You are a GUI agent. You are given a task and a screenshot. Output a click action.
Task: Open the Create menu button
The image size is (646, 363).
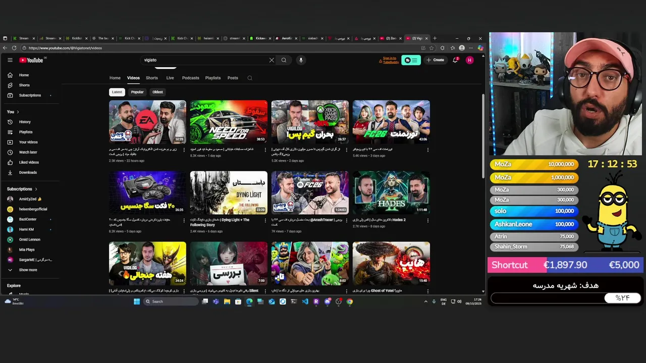coord(435,60)
